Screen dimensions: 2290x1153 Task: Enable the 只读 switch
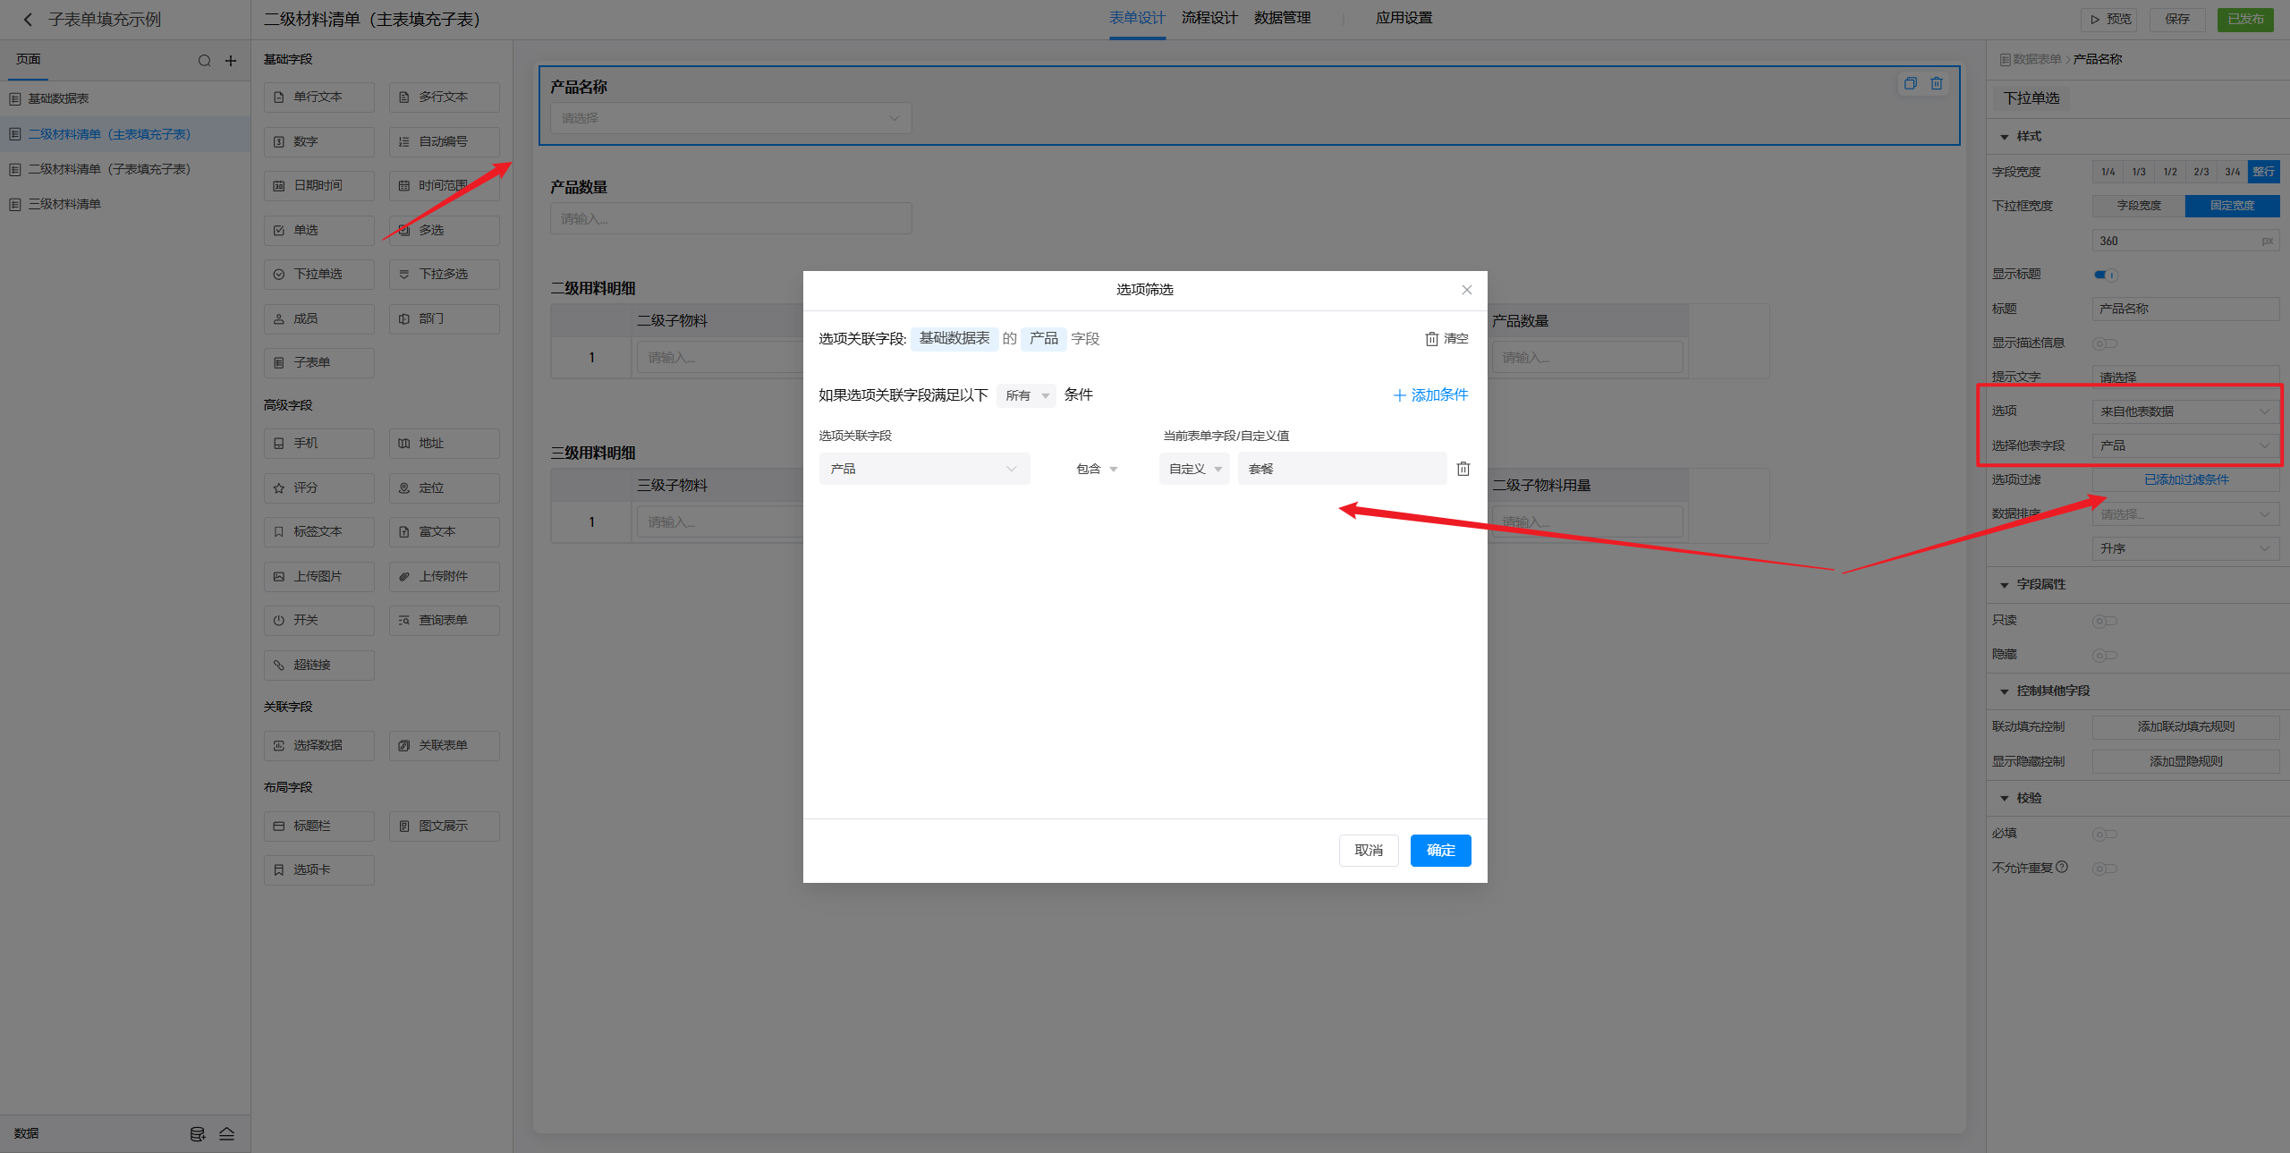click(2104, 621)
